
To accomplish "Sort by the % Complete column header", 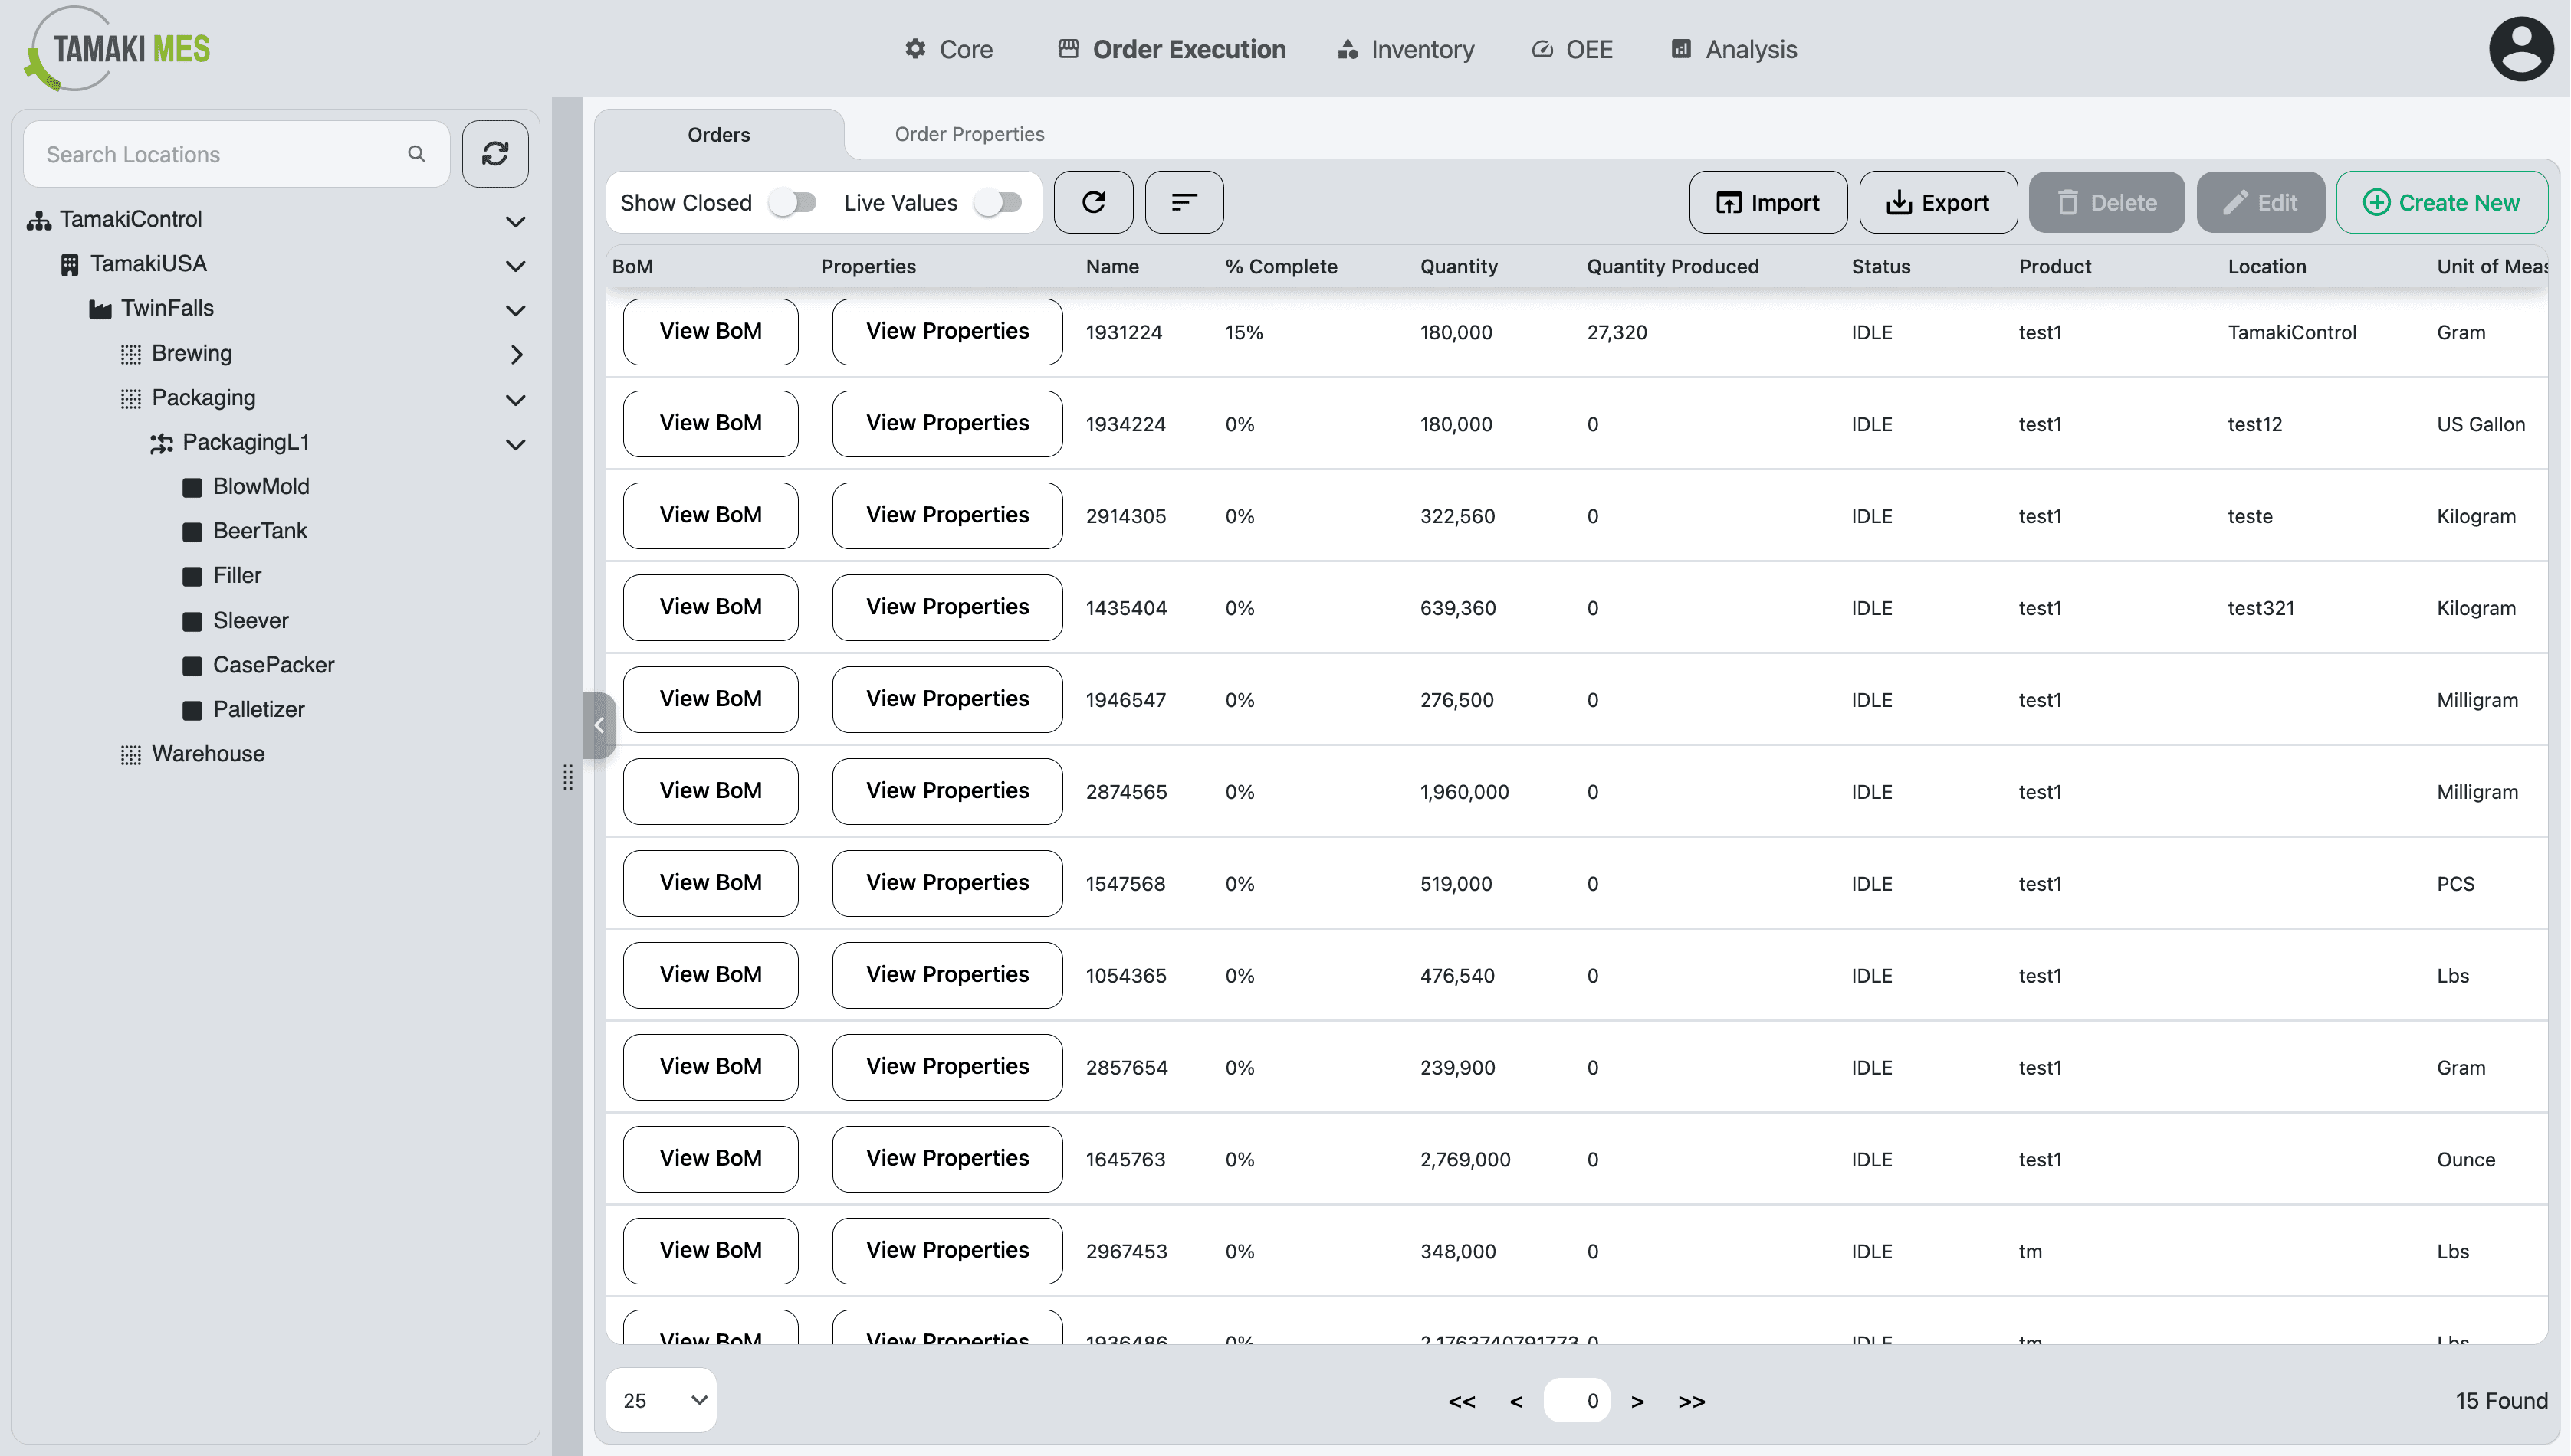I will click(1280, 266).
